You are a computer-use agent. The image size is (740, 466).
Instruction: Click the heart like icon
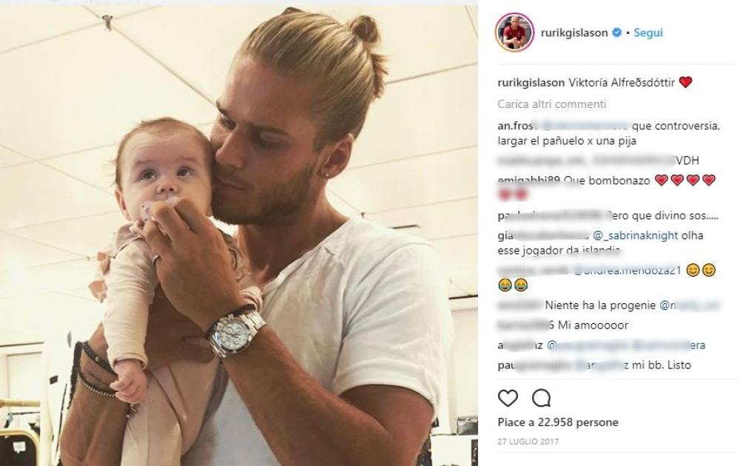click(x=508, y=399)
